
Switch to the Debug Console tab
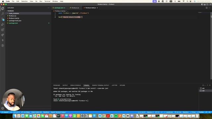coord(76,85)
